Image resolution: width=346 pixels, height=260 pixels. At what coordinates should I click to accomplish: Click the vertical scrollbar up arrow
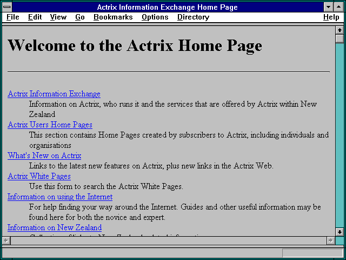tap(340, 30)
